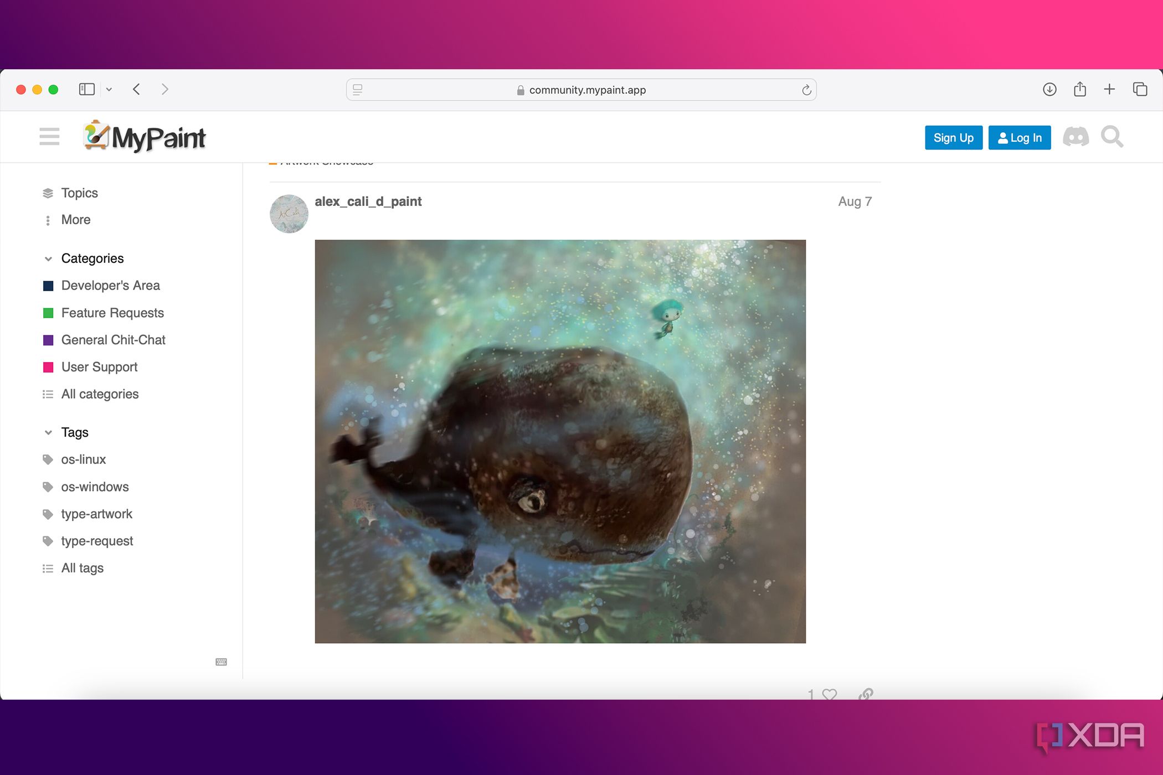Select os-windows tag
1163x775 pixels.
pos(86,487)
